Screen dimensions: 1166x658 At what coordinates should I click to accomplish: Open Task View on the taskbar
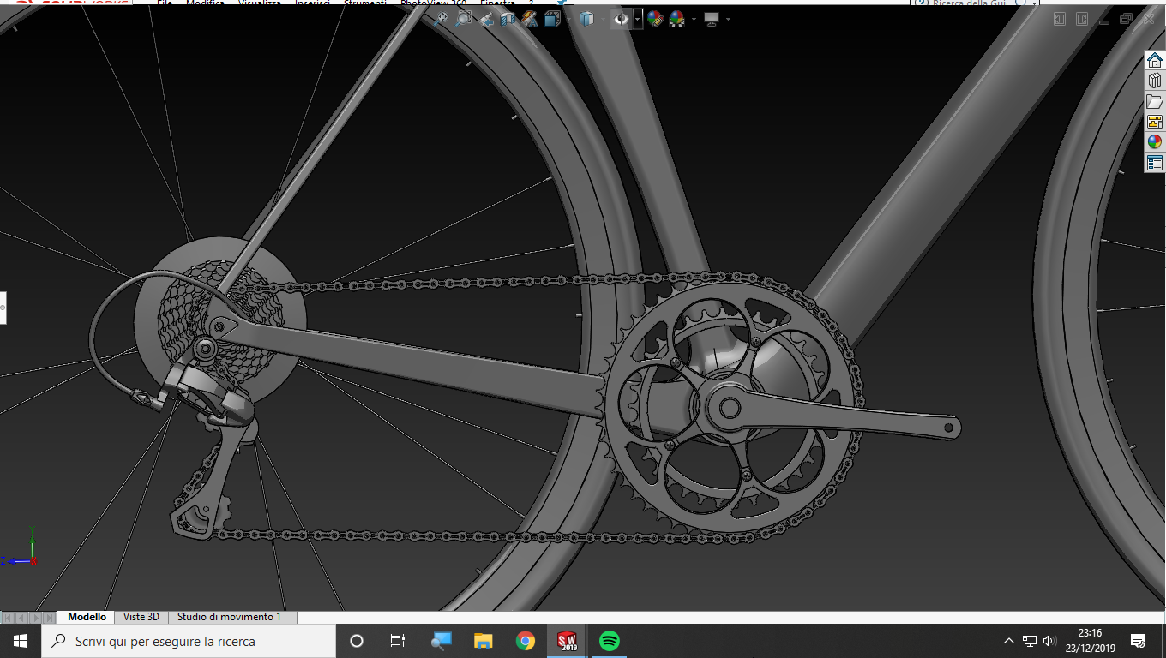398,641
